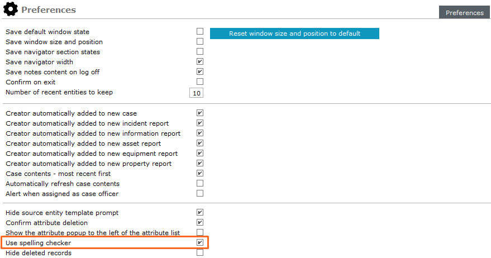
Task: Enable Automatically refresh case contents
Action: [200, 184]
